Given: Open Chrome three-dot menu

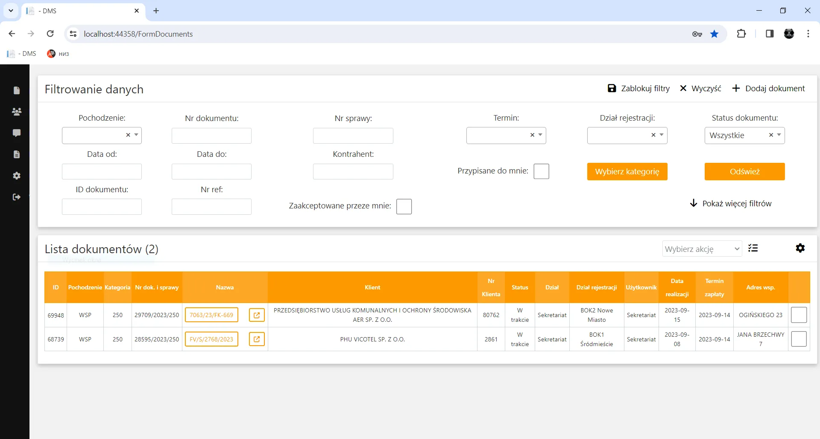Looking at the screenshot, I should pos(808,34).
